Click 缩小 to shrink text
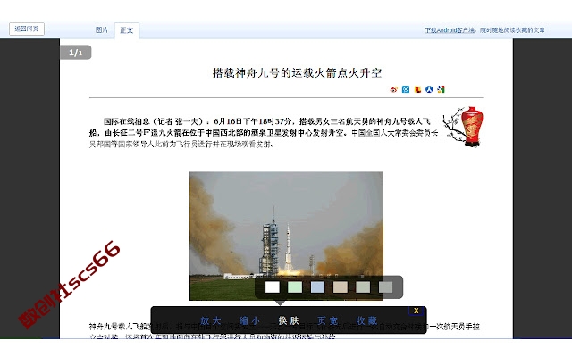 tap(249, 320)
